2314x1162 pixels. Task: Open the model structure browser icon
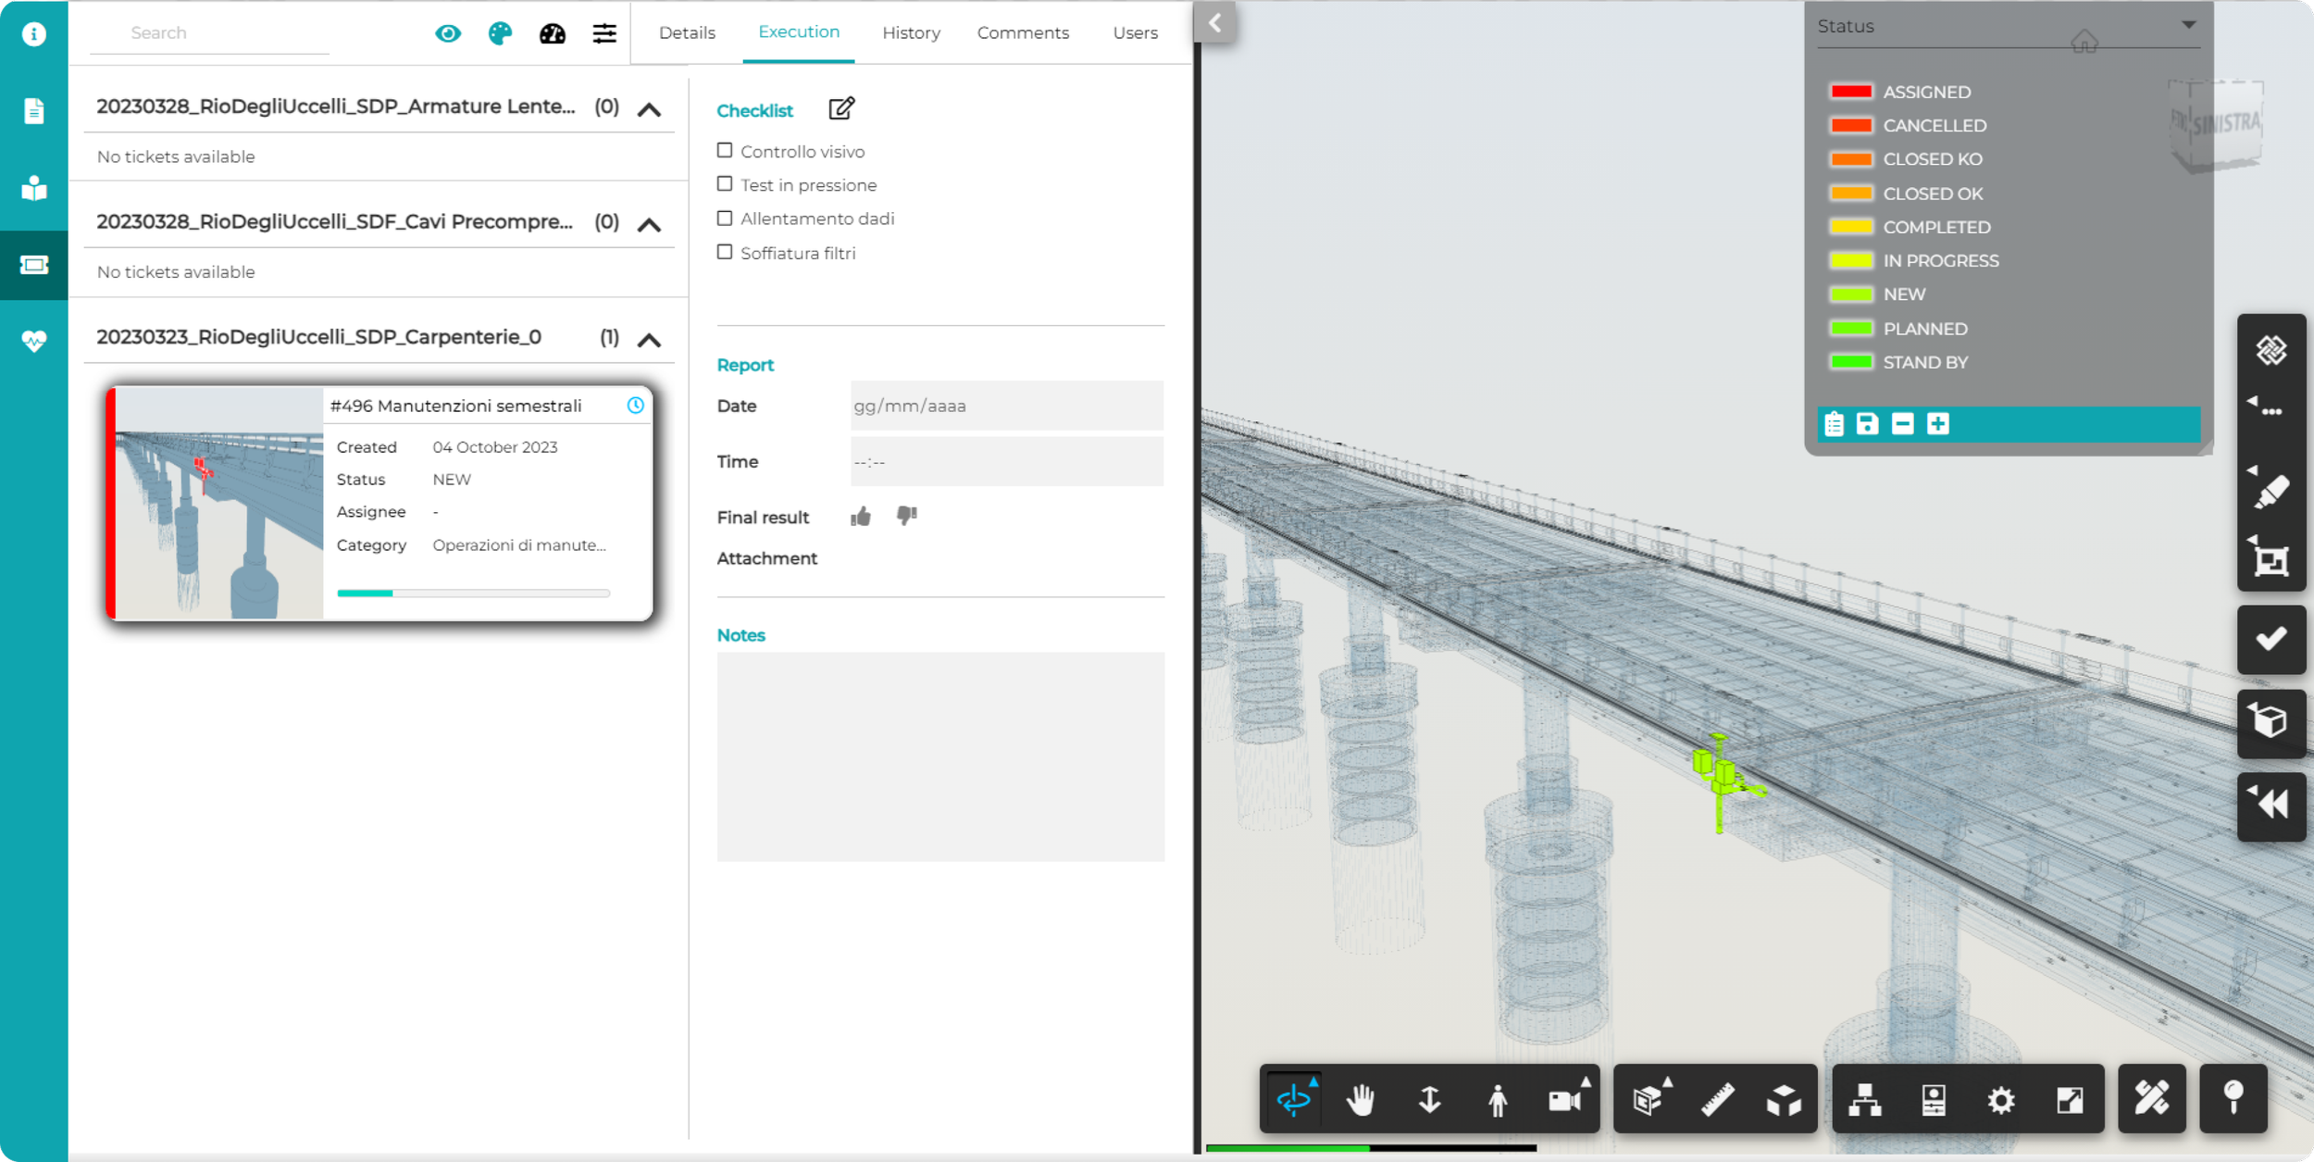pos(1864,1100)
